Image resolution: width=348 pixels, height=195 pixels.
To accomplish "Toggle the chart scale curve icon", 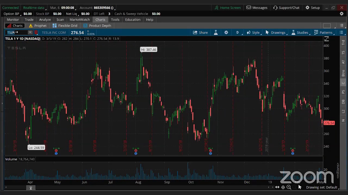I will click(x=327, y=39).
